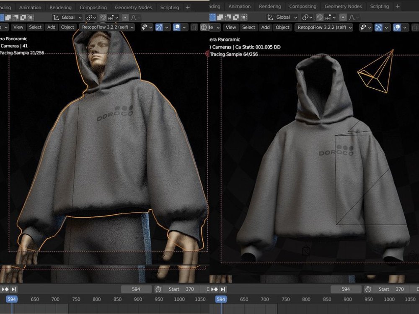Expand gizmo options arrow in right viewport
This screenshot has height=314, width=419.
[386, 27]
